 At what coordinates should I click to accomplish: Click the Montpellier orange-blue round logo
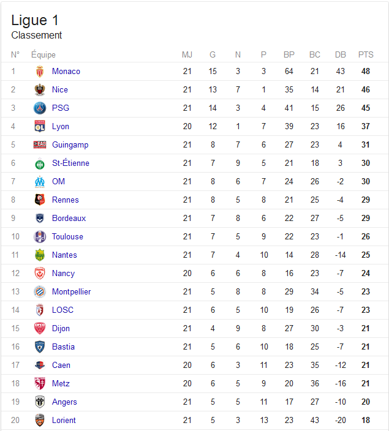click(x=40, y=291)
